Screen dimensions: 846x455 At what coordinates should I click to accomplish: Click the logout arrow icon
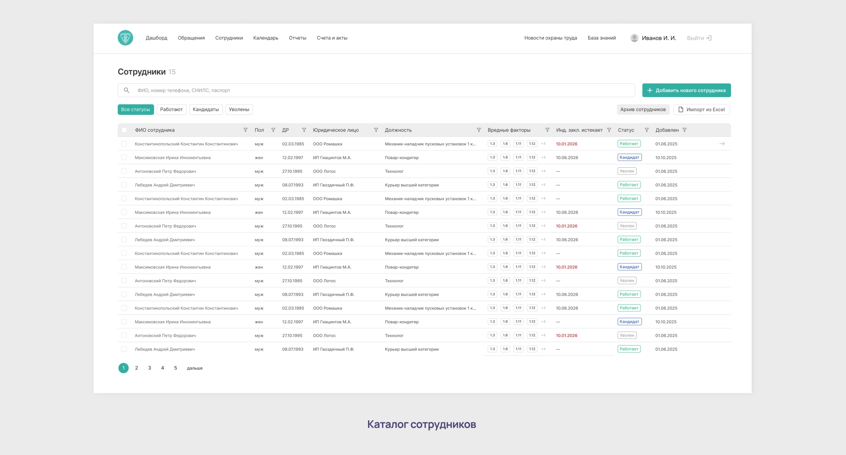[x=709, y=38]
